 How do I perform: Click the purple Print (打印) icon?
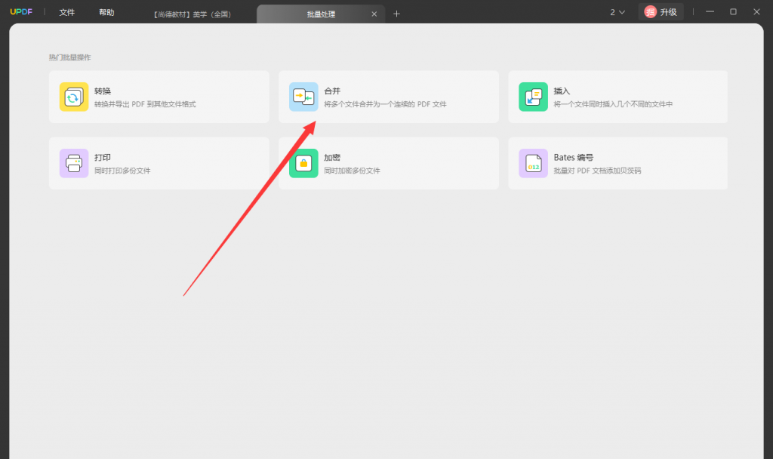click(74, 163)
